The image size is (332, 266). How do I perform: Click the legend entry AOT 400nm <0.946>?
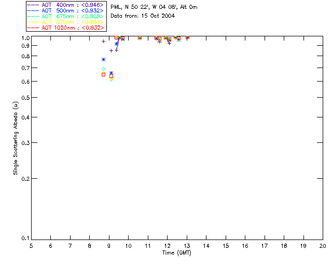click(x=65, y=5)
